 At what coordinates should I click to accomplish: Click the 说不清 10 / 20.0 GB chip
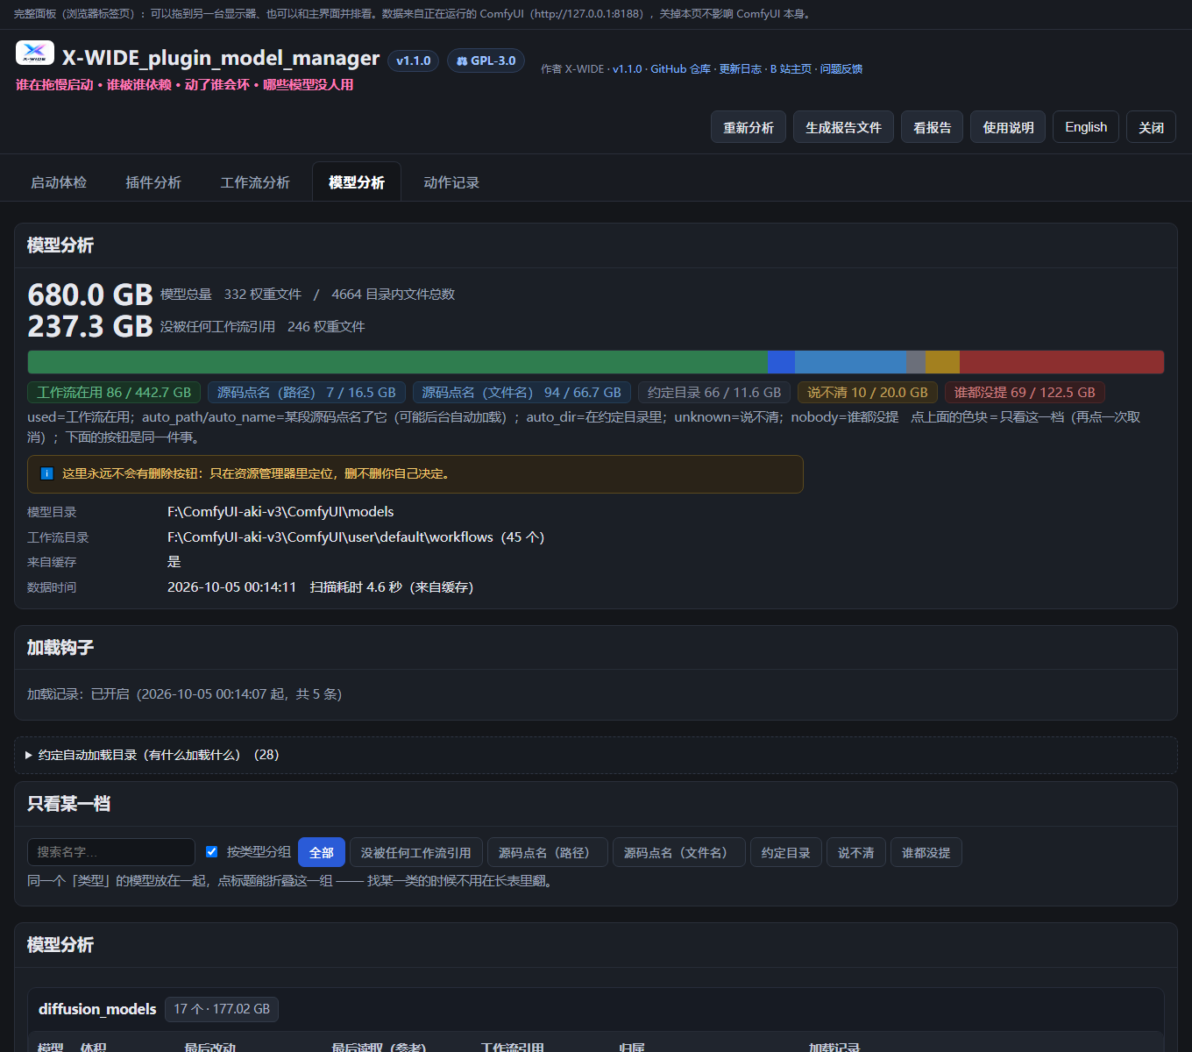coord(868,393)
